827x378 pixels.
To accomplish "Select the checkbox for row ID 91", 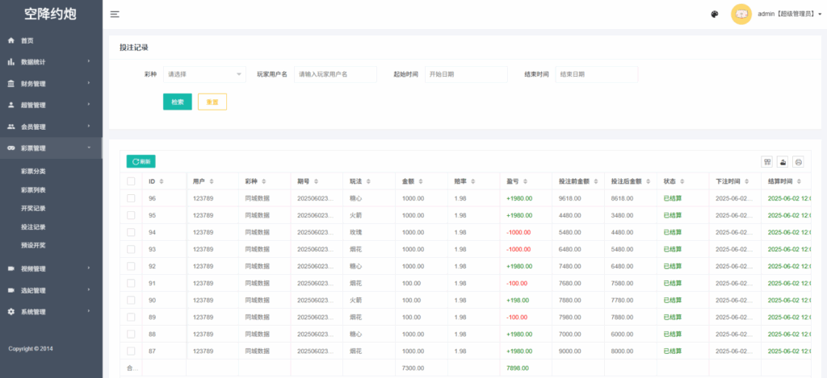I will tap(132, 283).
